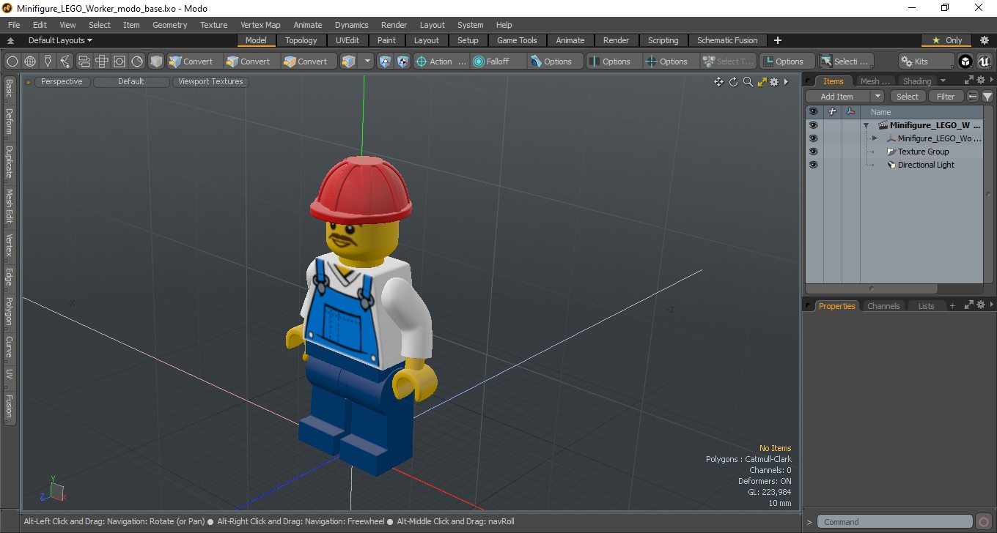Click the funnel filter icon in Items panel
This screenshot has height=533, width=997.
click(987, 97)
